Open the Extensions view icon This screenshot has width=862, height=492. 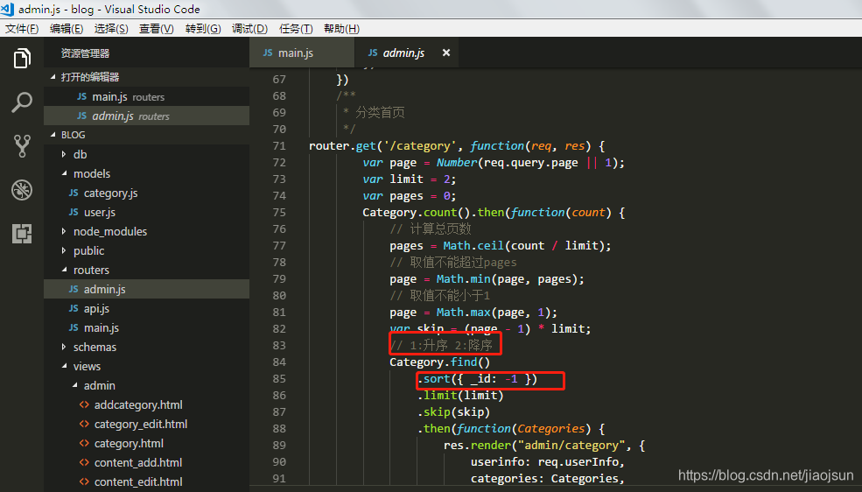[22, 234]
